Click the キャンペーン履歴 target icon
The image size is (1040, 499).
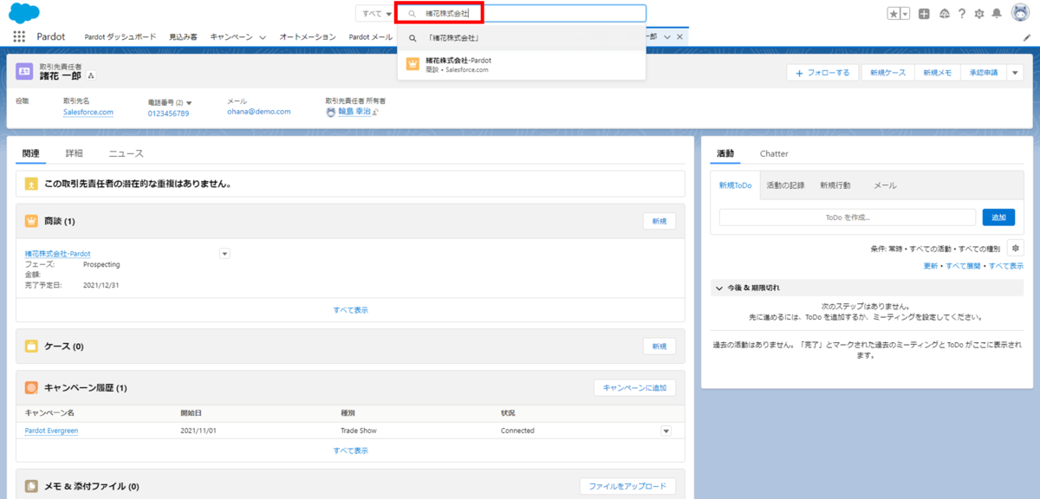(x=31, y=388)
